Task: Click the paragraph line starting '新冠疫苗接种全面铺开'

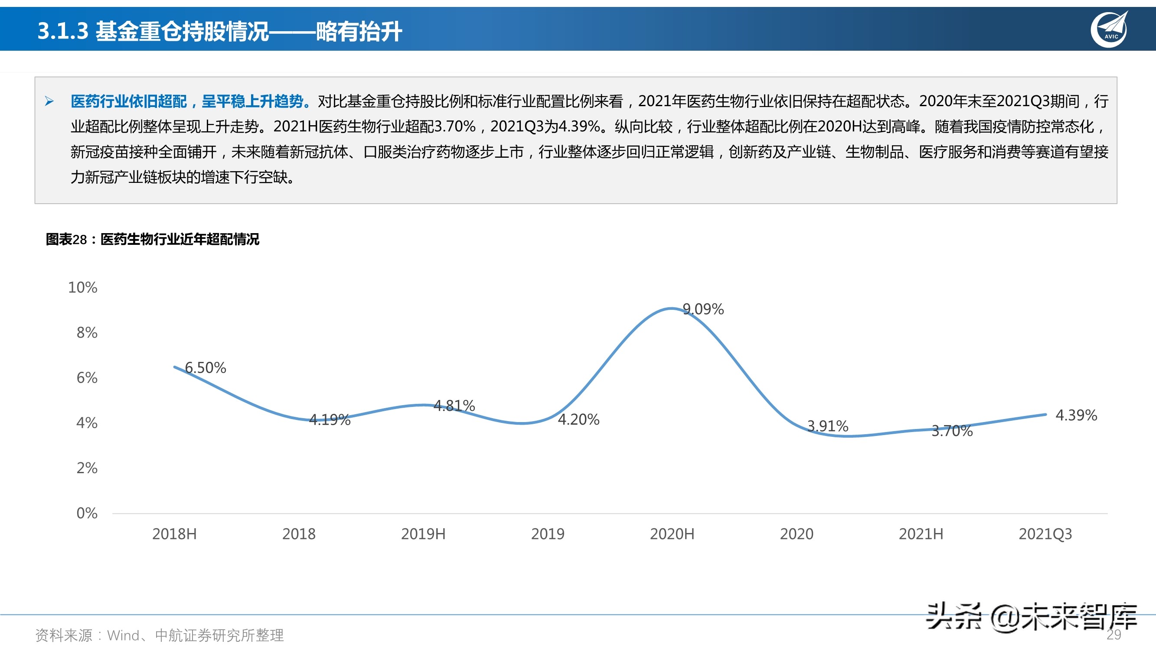Action: [x=590, y=153]
